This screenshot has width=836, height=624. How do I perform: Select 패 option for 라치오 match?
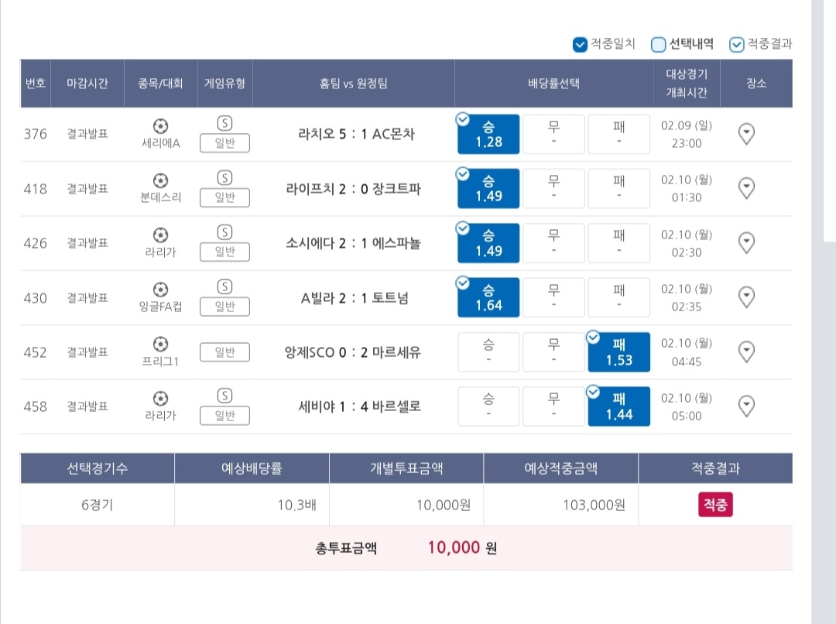[x=619, y=134]
